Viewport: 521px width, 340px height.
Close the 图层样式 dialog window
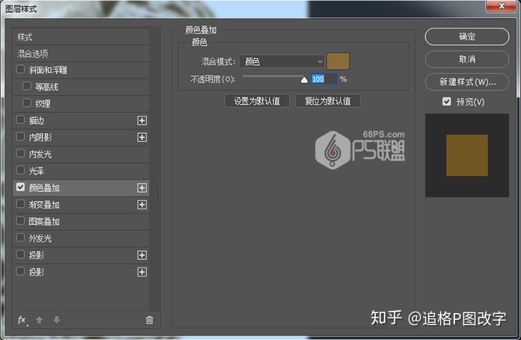[x=501, y=6]
